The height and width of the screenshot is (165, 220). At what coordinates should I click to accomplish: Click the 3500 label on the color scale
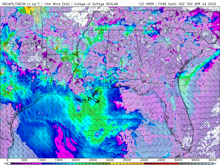click(x=127, y=160)
